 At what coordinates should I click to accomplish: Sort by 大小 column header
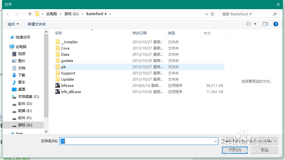click(x=207, y=33)
